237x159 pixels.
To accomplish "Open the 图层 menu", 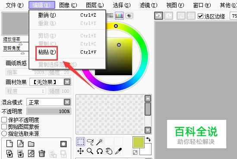I will pyautogui.click(x=95, y=5).
